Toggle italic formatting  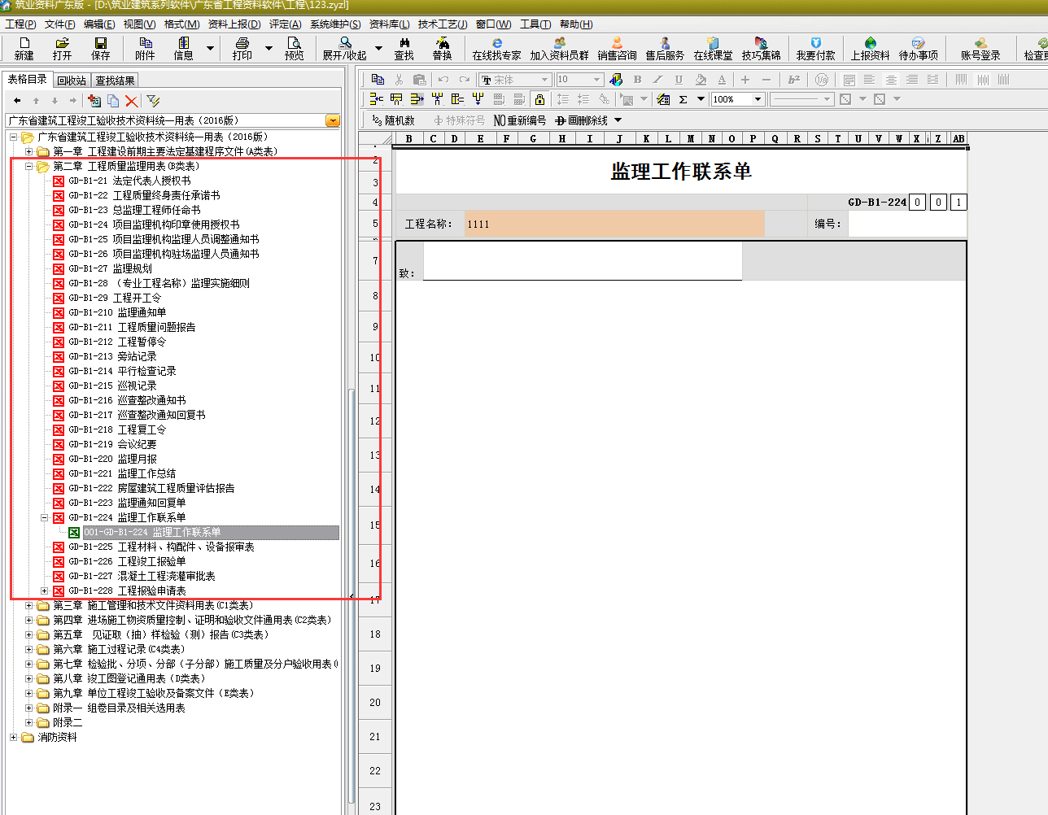pyautogui.click(x=657, y=79)
